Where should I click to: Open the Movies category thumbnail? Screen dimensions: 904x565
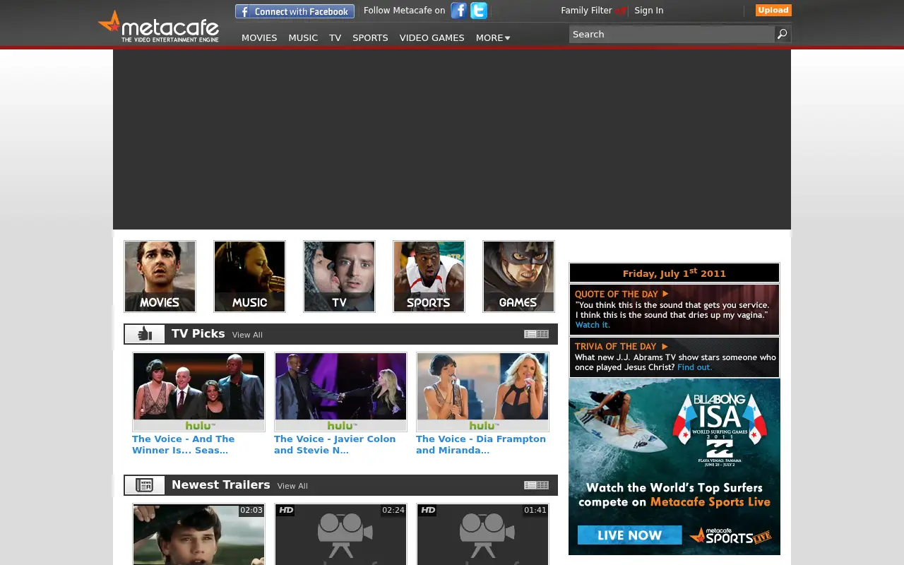(160, 276)
